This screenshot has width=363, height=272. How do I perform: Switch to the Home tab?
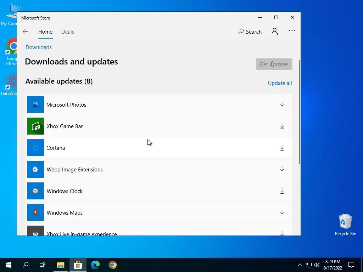click(45, 32)
